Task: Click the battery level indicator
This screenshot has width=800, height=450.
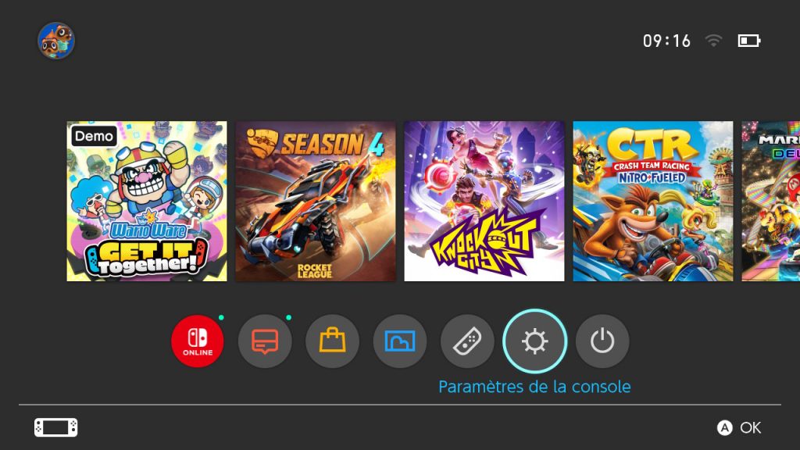Action: point(749,41)
